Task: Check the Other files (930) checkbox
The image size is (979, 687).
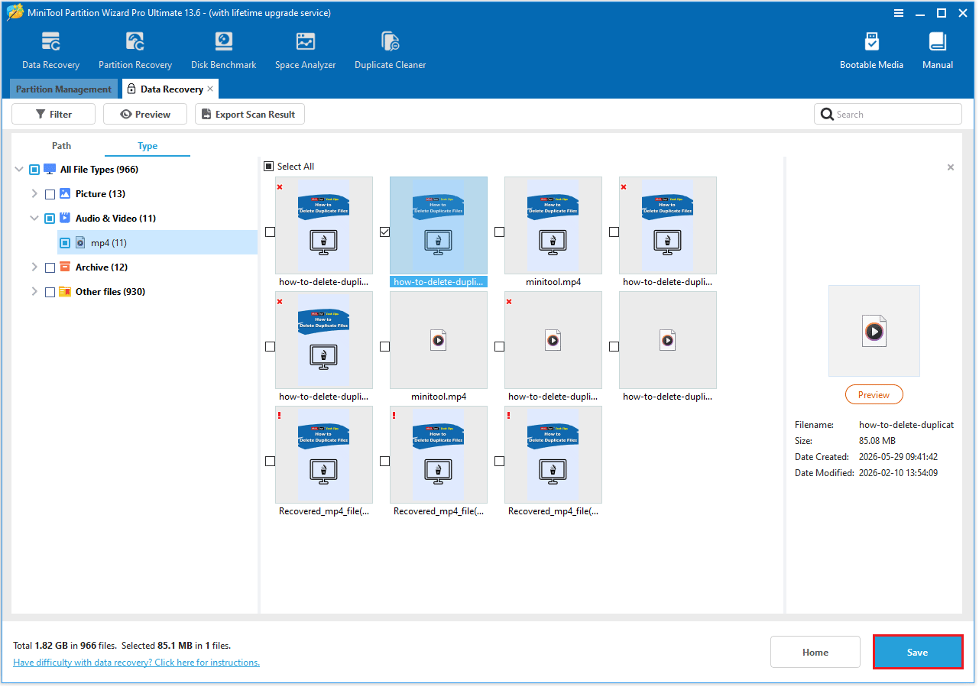Action: pyautogui.click(x=50, y=292)
